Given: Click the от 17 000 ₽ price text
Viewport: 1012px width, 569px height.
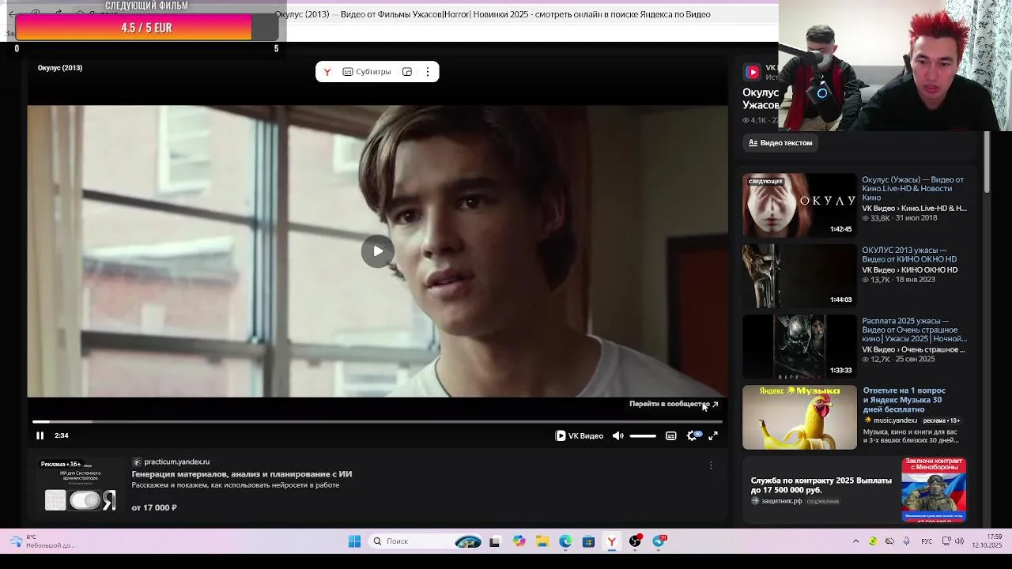Looking at the screenshot, I should click(154, 507).
